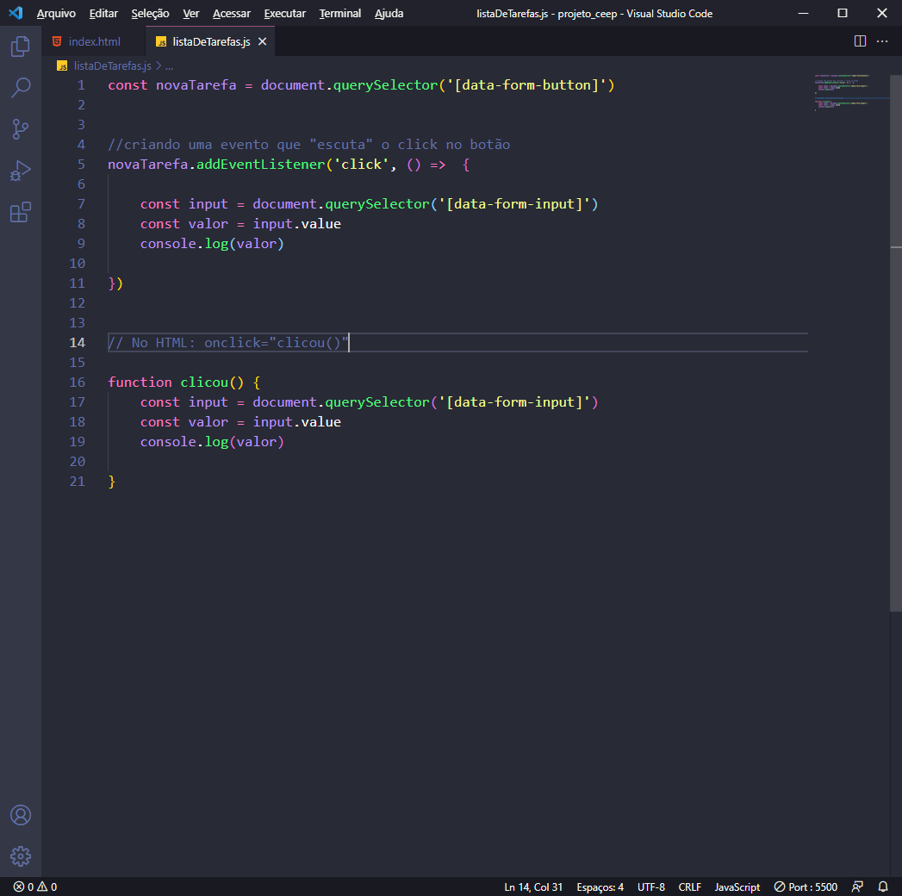Split the editor to the right

tap(860, 41)
